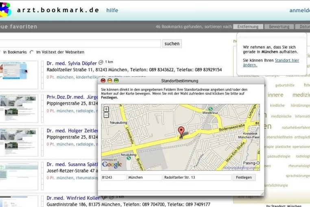Click 'münchen' tag under Sylvia Döpfer
Screen dimensions: 310x207
coord(65,77)
